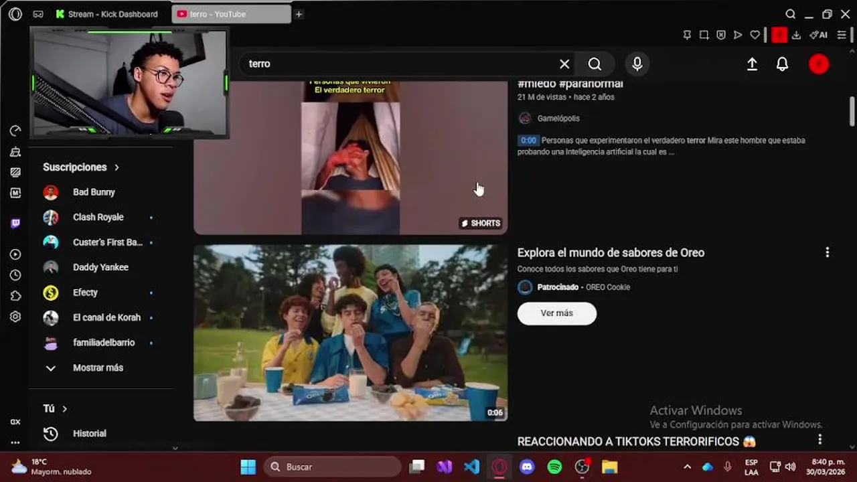Click the player arrow toolbar icon
The image size is (857, 482).
click(x=738, y=35)
